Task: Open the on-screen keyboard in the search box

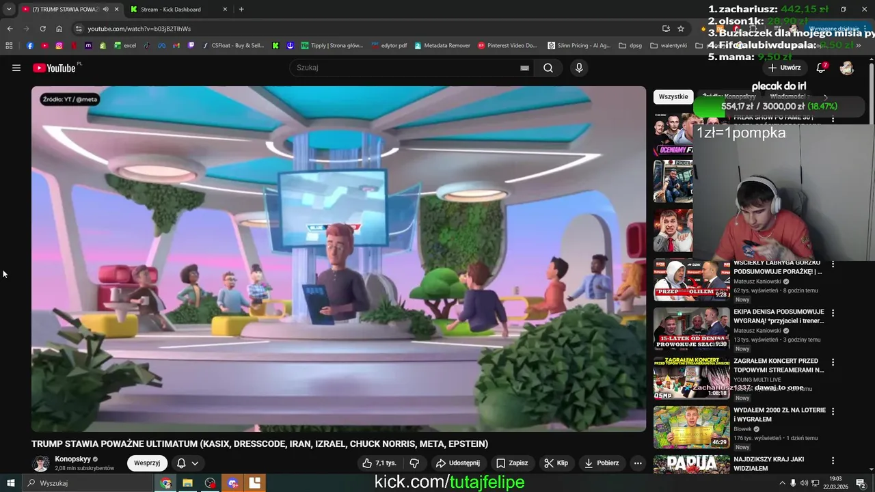Action: (x=524, y=68)
